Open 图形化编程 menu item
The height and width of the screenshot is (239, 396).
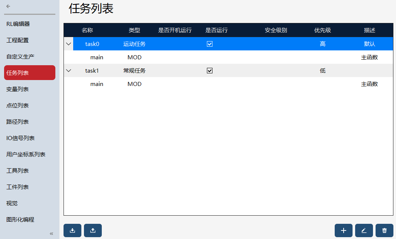click(x=30, y=220)
